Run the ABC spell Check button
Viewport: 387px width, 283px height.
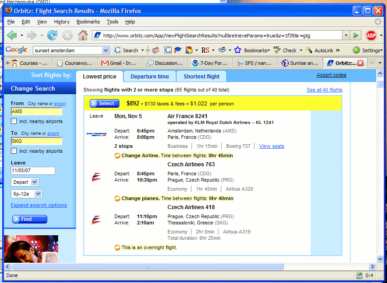(x=284, y=50)
